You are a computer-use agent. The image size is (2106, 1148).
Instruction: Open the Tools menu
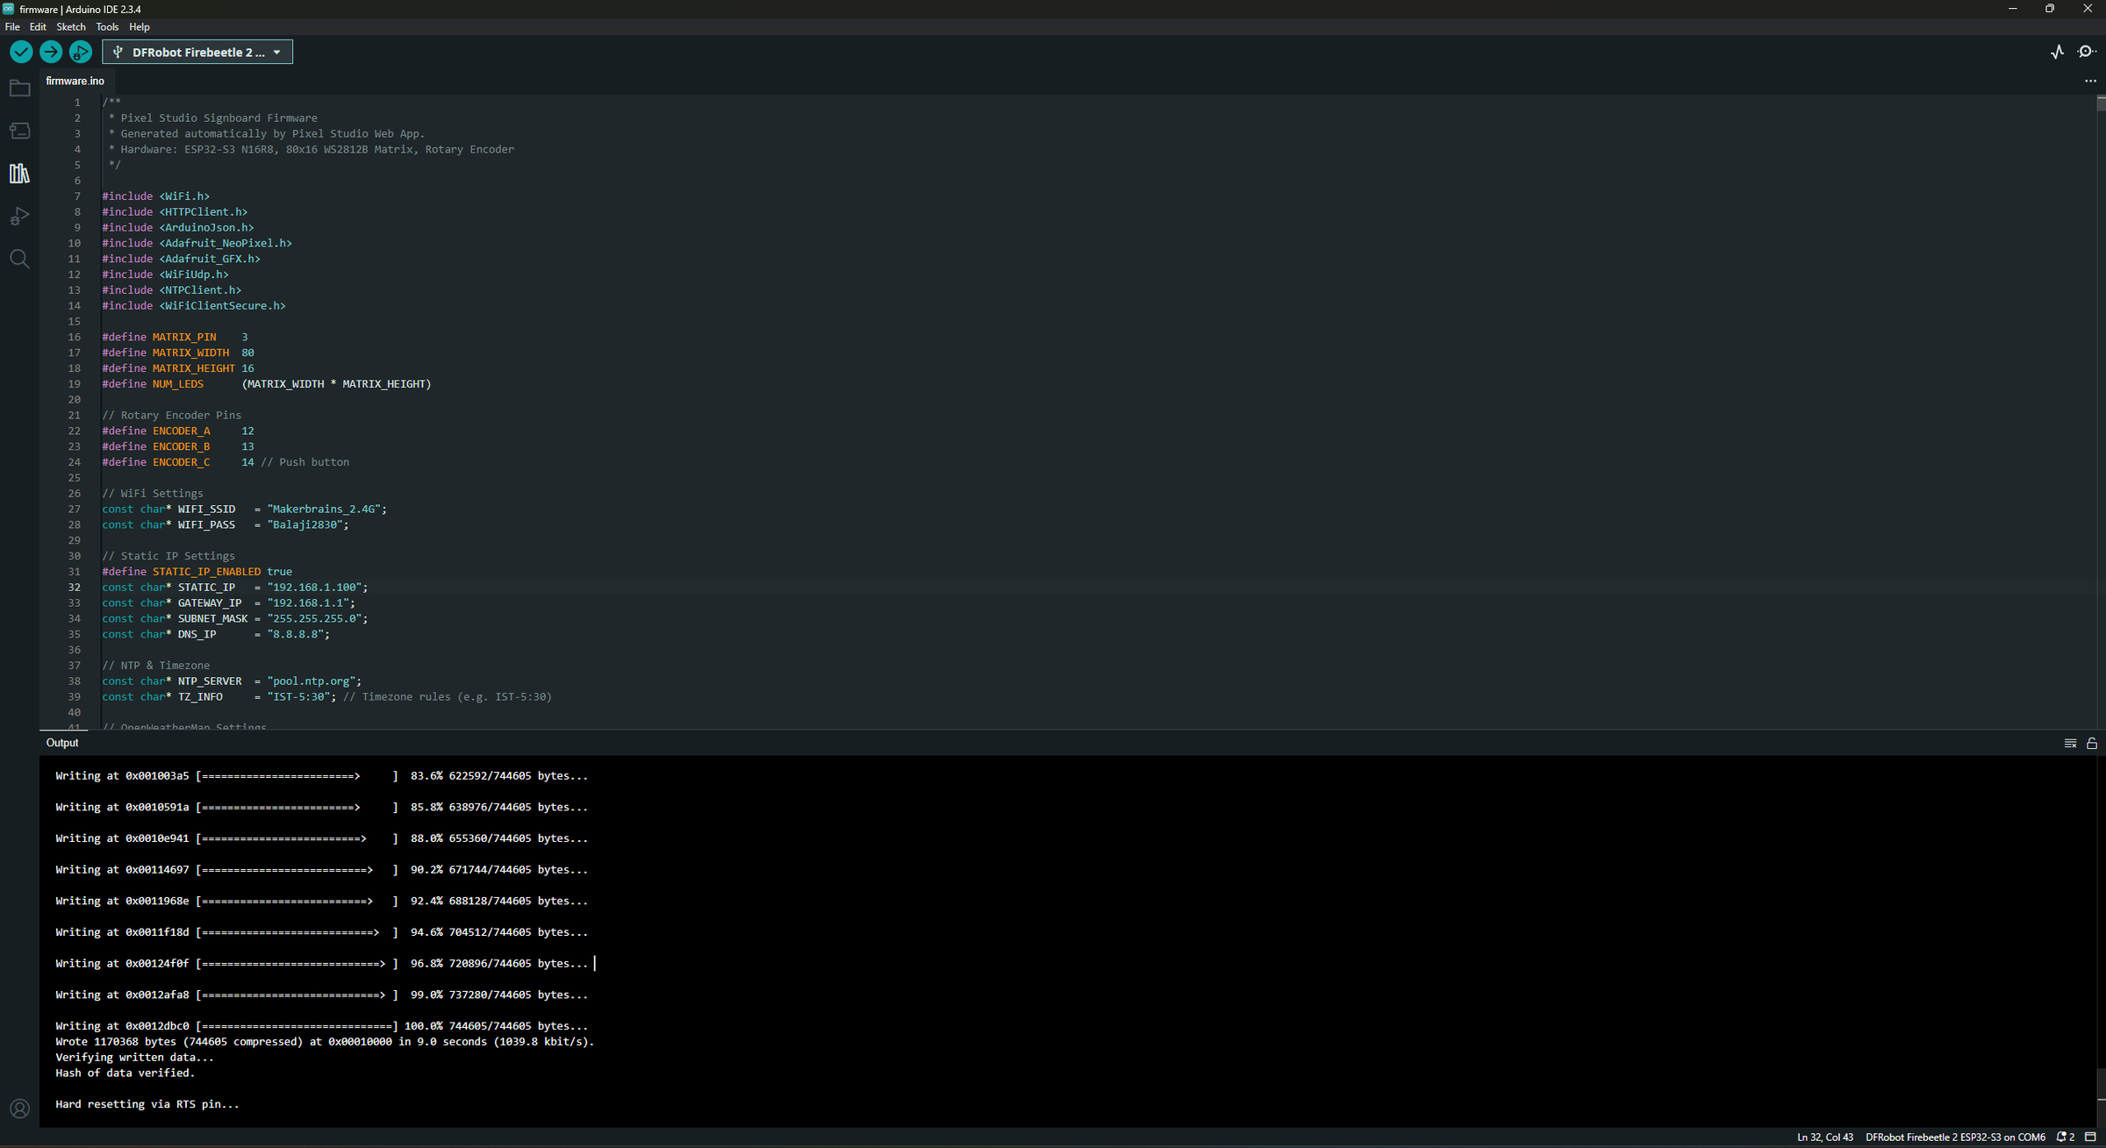(107, 27)
